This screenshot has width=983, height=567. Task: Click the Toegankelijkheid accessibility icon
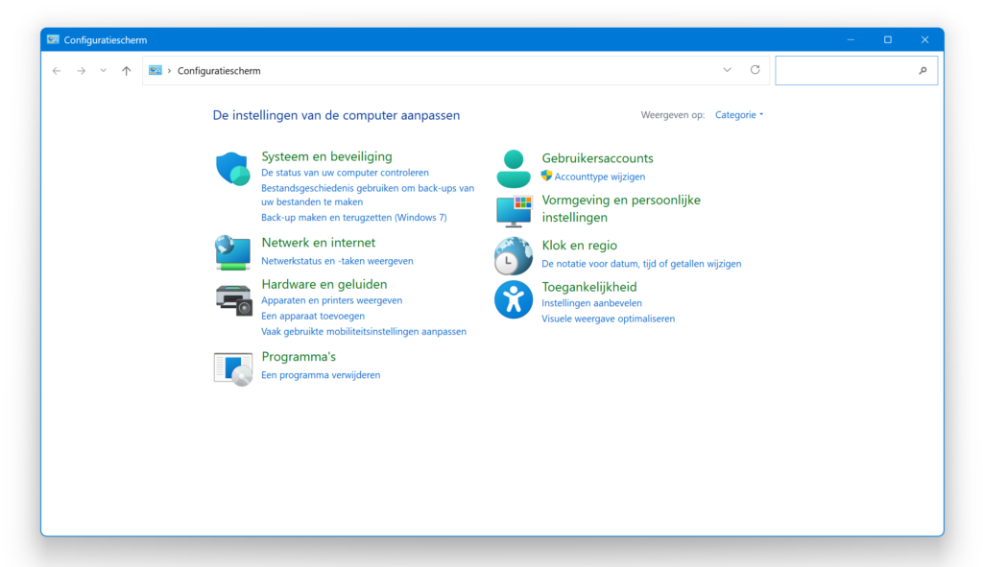(x=513, y=299)
